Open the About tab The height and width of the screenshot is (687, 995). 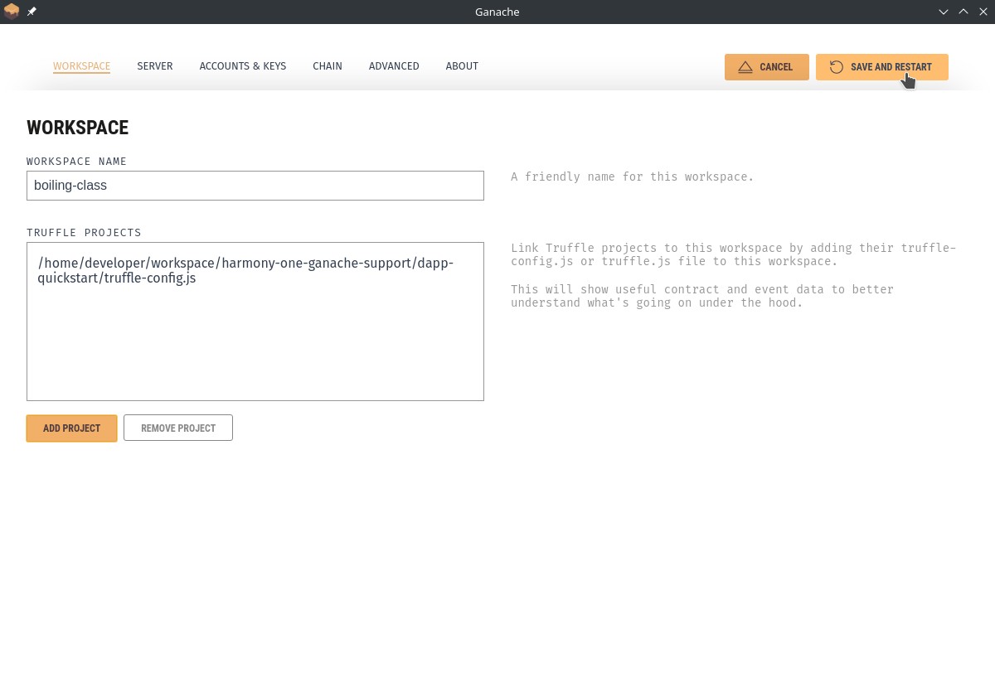click(462, 66)
